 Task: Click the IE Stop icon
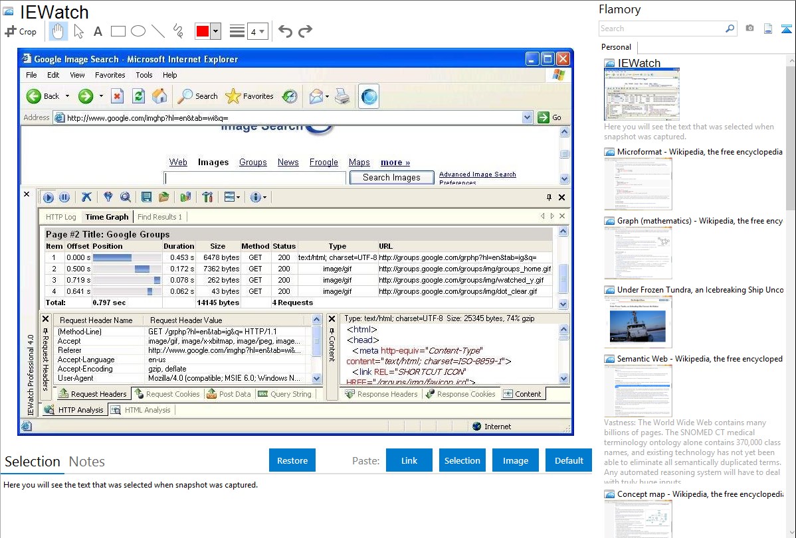117,96
